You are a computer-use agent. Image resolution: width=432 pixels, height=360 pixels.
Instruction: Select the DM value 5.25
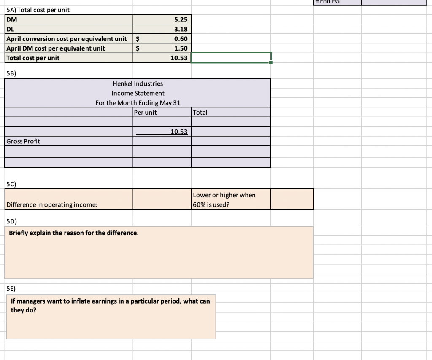(162, 19)
